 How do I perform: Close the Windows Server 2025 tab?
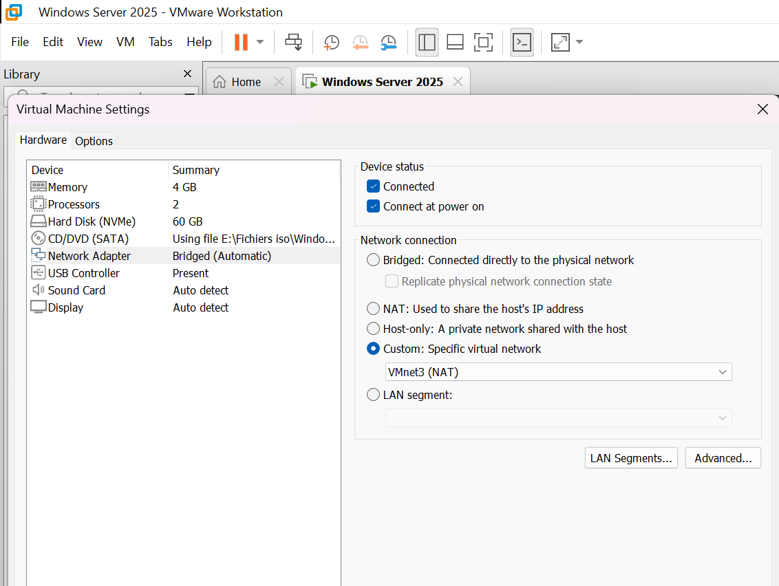(x=458, y=81)
